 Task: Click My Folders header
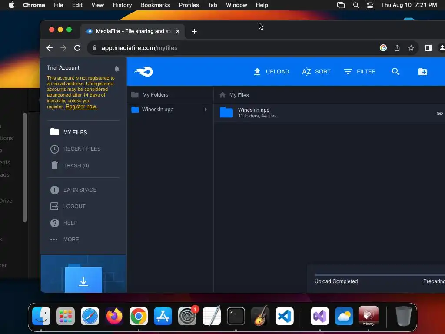(x=155, y=95)
